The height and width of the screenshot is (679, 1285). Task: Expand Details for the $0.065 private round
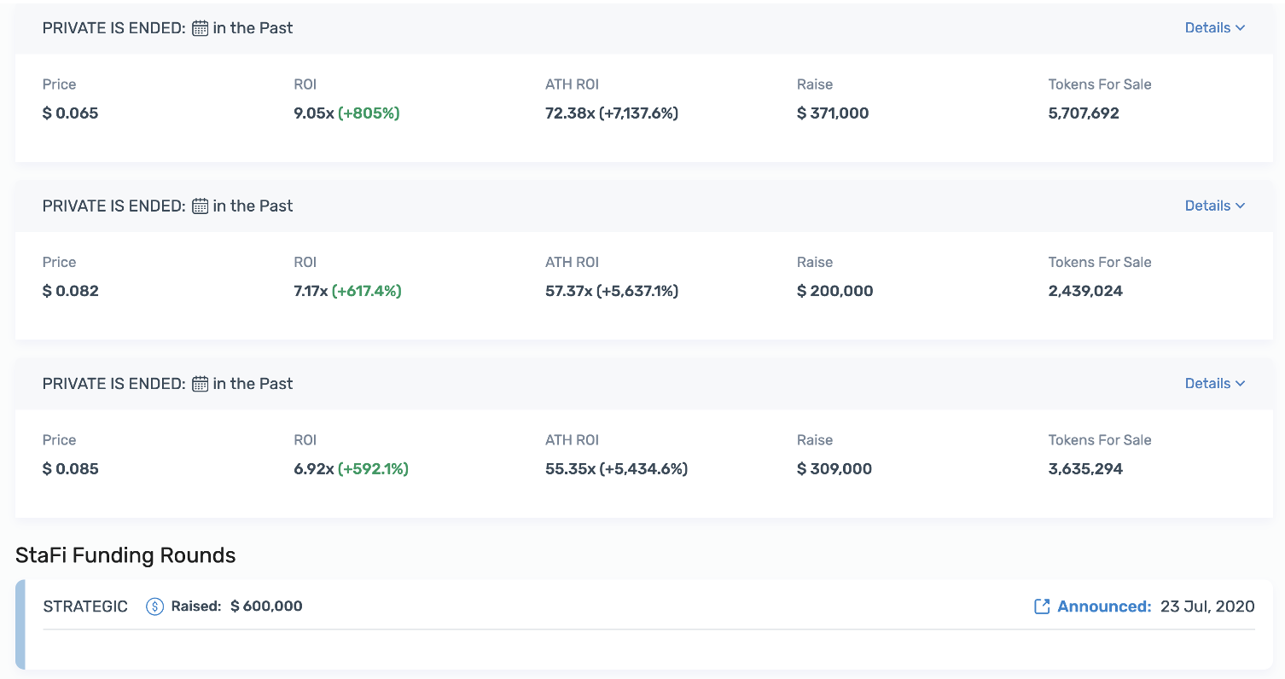point(1214,28)
